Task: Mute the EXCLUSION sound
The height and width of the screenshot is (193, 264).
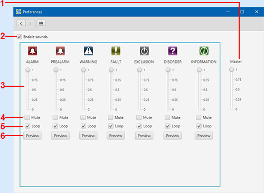Action: point(139,117)
